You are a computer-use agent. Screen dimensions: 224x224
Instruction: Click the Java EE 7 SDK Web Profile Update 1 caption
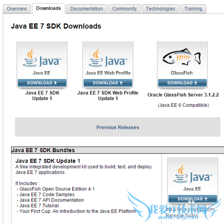tap(108, 96)
